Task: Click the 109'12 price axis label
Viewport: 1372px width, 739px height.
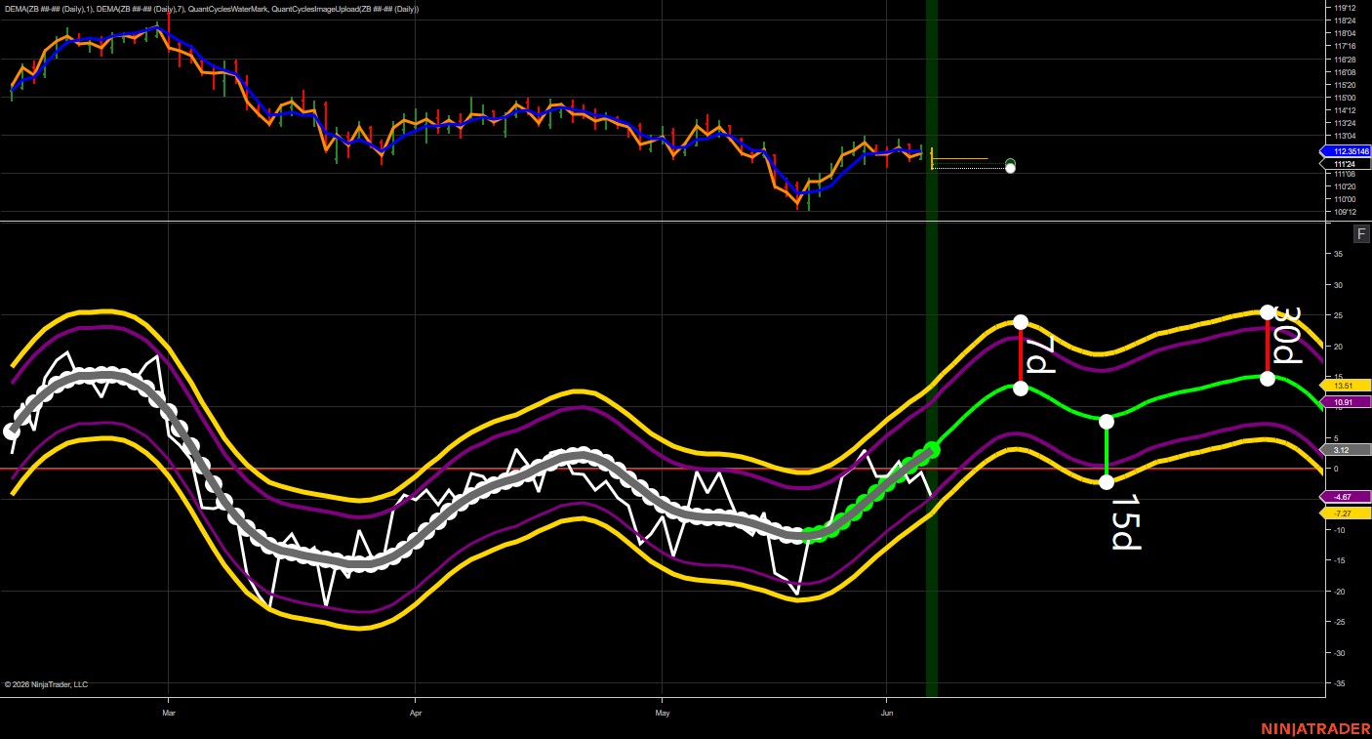Action: (x=1344, y=212)
